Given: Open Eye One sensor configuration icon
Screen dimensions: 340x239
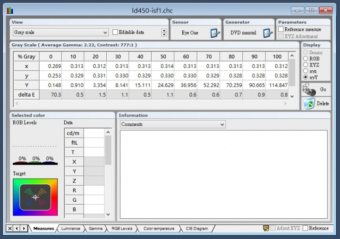Looking at the screenshot, I should (215, 33).
